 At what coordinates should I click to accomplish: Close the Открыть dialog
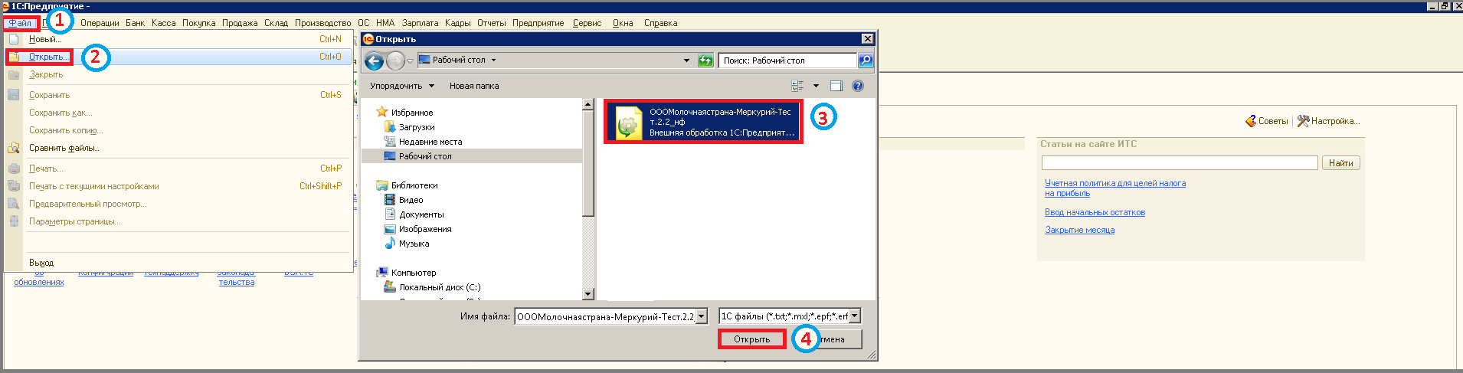(x=867, y=38)
